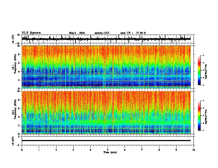This screenshot has height=168, width=218.
Task: Click the "VLF Spectra" title text
Action: click(31, 33)
